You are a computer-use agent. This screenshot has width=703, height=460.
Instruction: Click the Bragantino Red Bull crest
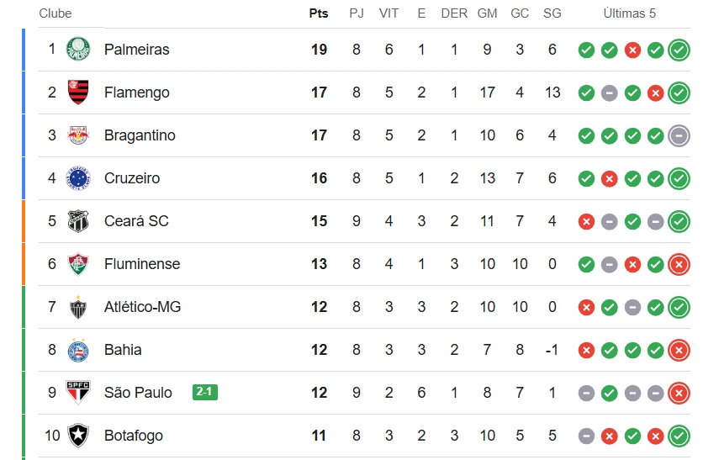click(x=78, y=135)
